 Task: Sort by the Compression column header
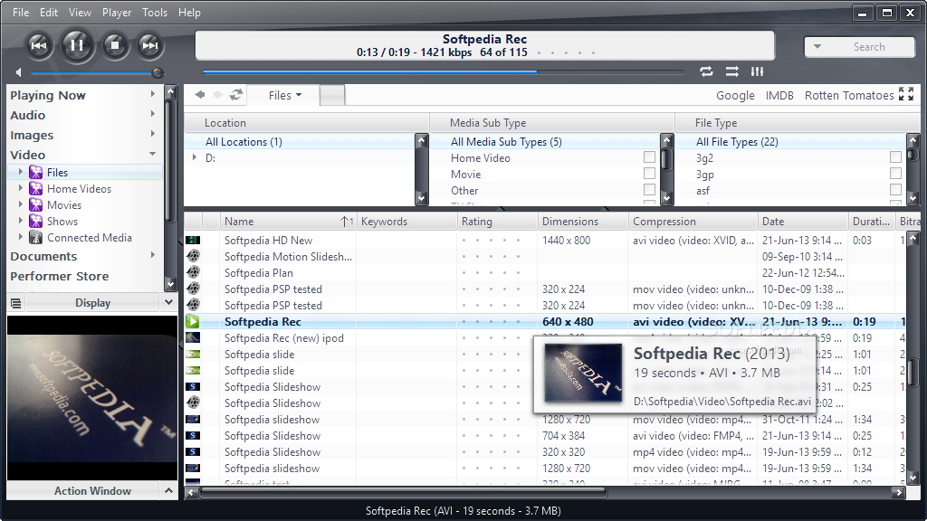coord(693,222)
